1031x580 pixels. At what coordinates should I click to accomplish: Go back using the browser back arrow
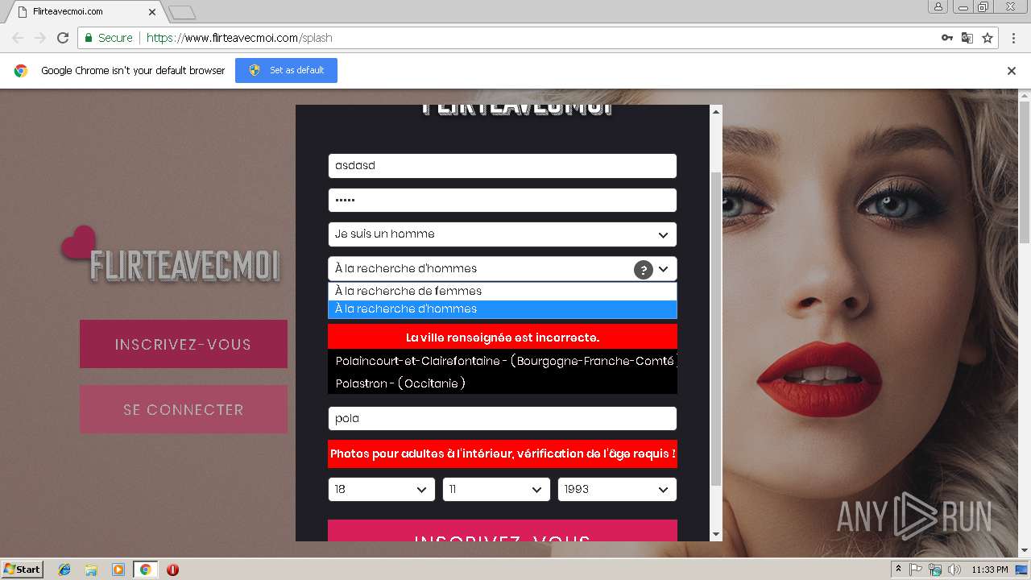pyautogui.click(x=18, y=38)
